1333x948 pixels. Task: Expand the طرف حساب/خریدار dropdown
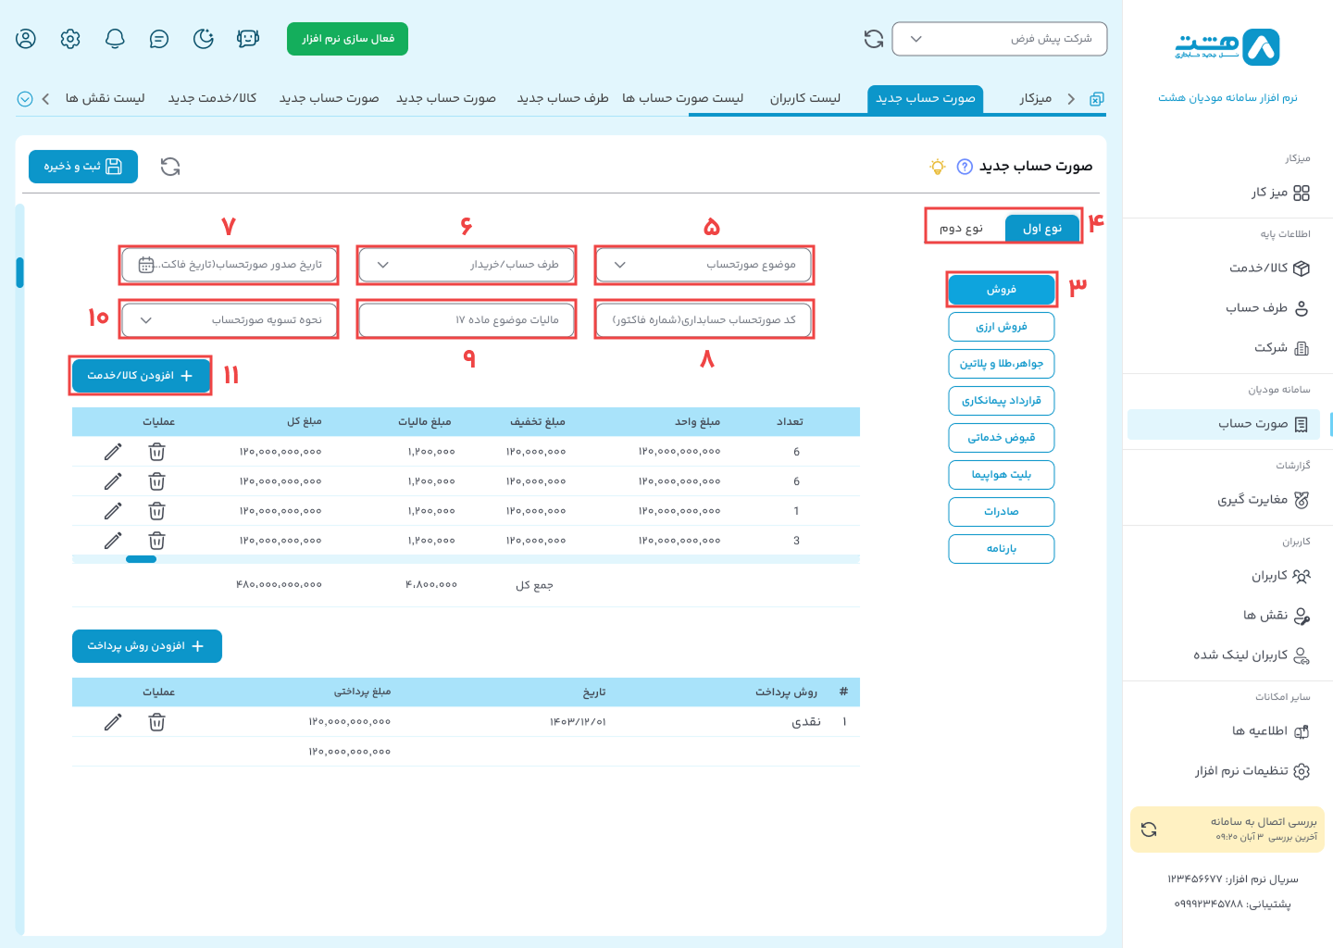(x=467, y=265)
